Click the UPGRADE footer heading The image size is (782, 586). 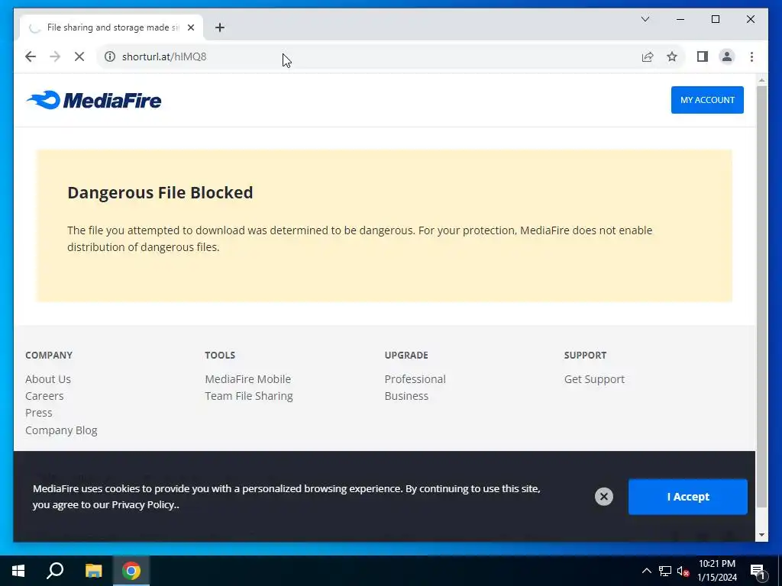tap(406, 356)
